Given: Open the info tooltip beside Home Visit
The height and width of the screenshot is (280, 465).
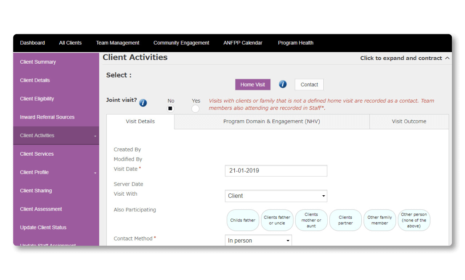Looking at the screenshot, I should (283, 84).
